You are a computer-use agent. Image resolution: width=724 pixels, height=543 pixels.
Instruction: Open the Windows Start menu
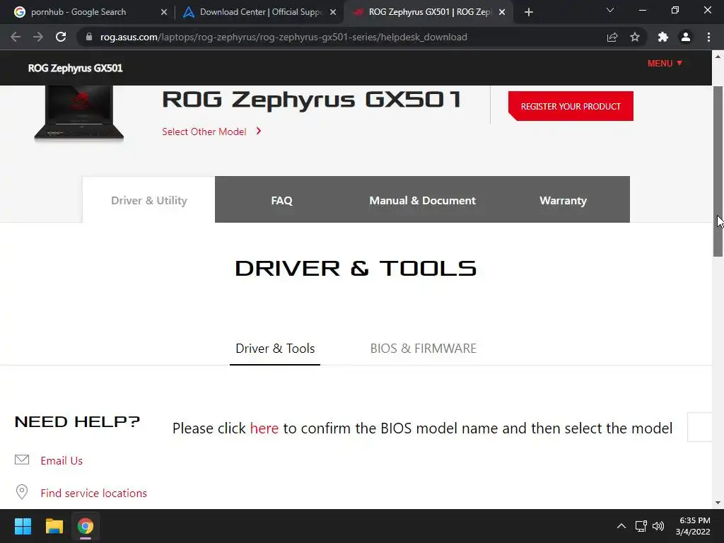[x=23, y=526]
